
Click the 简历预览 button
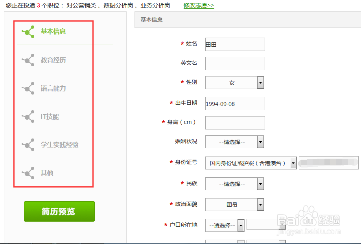[x=59, y=211]
